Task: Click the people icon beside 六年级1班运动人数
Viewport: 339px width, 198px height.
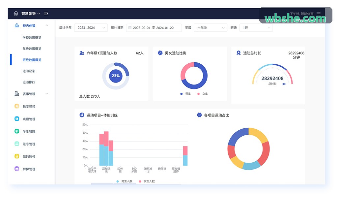Action: (x=82, y=53)
